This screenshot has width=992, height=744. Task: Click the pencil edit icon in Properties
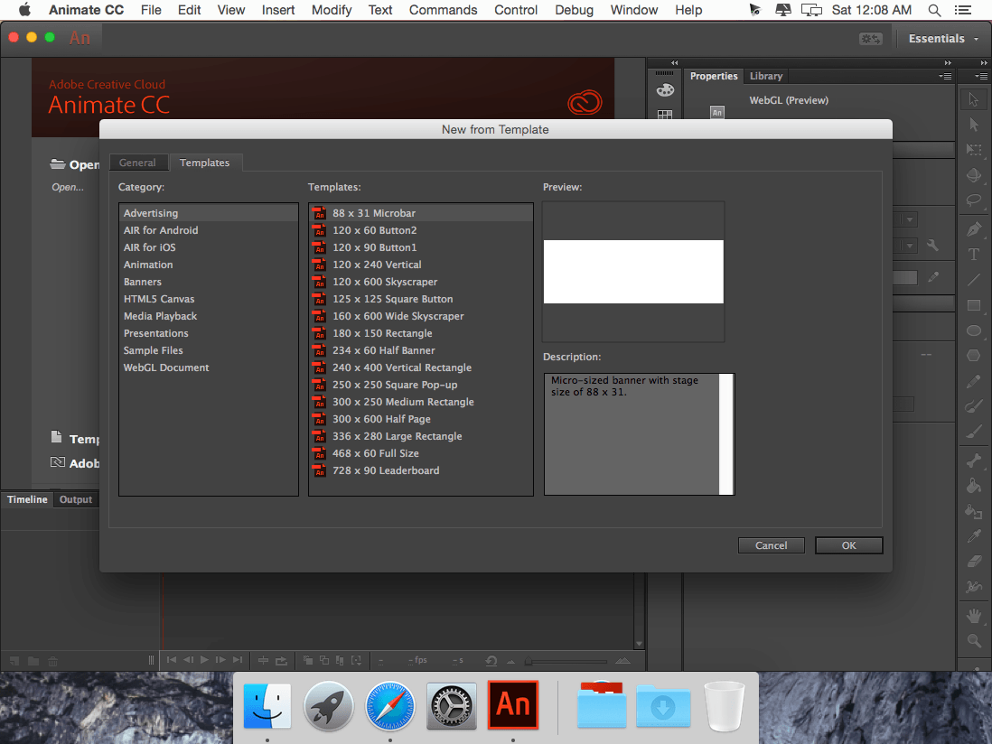tap(933, 277)
